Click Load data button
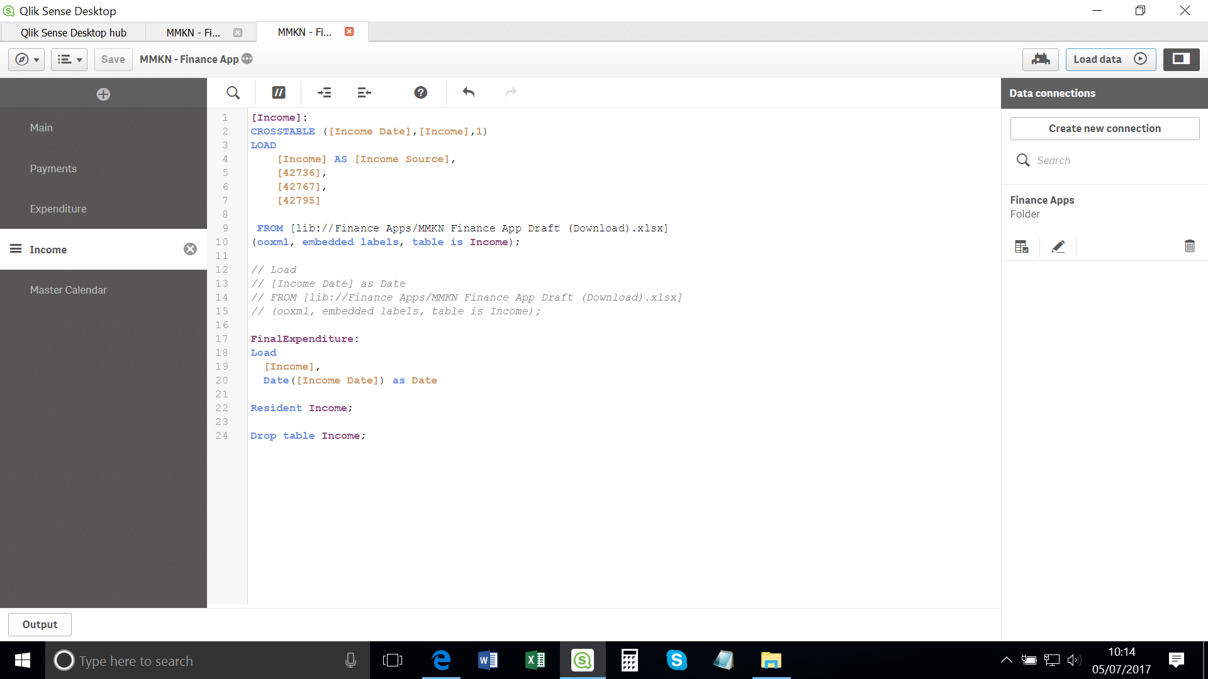 pyautogui.click(x=1110, y=59)
